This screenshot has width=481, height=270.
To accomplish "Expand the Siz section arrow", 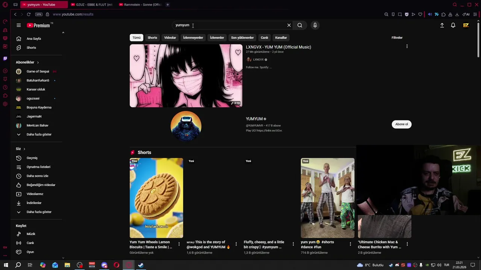I will [24, 149].
